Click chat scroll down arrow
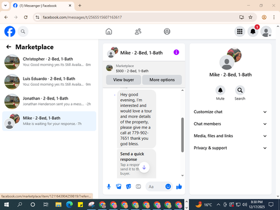 183,175
